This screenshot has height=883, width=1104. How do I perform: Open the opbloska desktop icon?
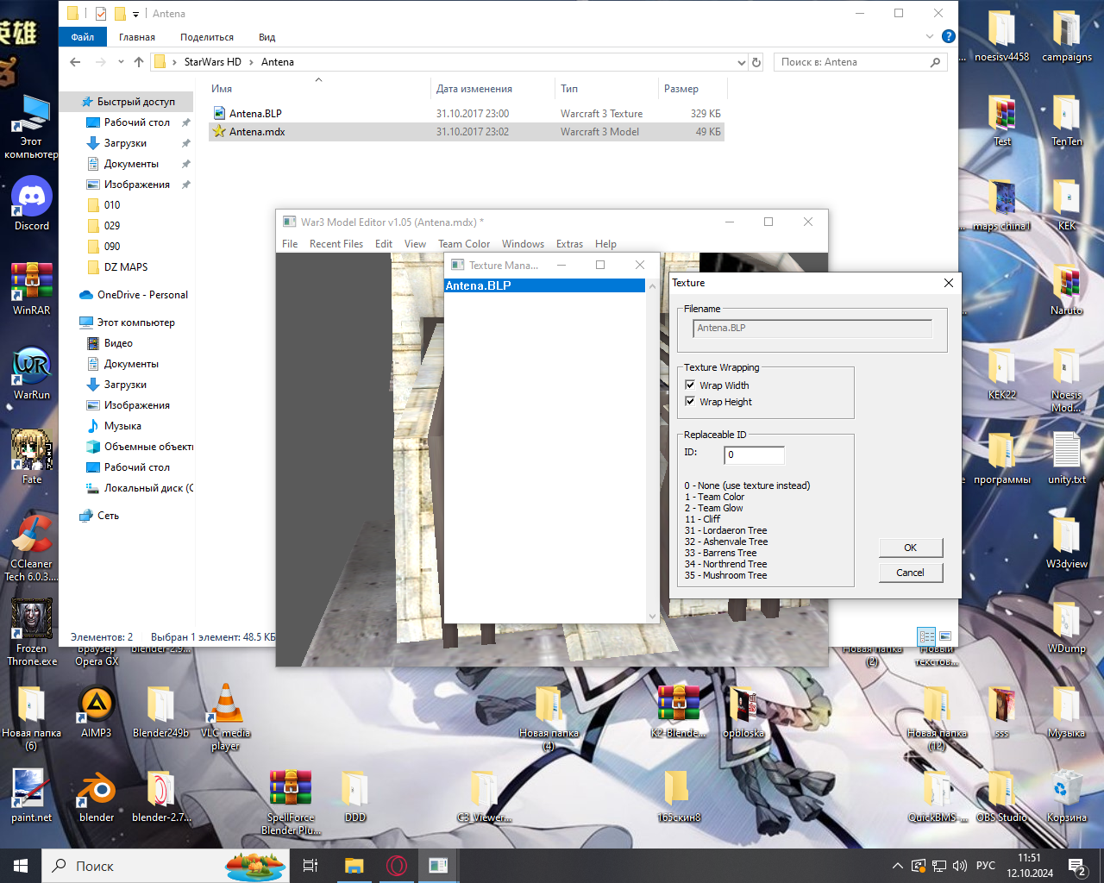(743, 711)
